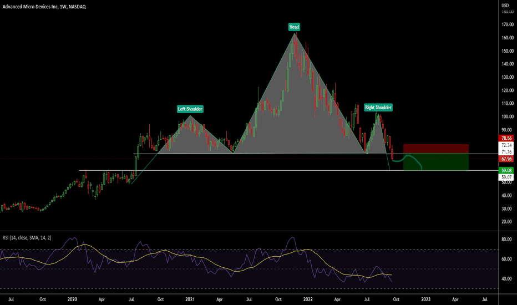Click the green 59.08 target price tag
Viewport: 517px width, 305px height.
pos(506,170)
